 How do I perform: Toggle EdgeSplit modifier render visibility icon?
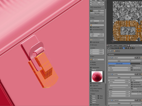(x=136, y=100)
